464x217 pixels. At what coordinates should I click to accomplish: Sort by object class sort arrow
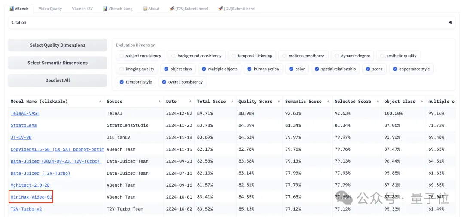pyautogui.click(x=422, y=102)
